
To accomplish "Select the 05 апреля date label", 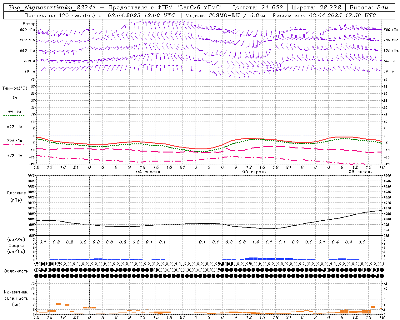I will tap(254, 172).
